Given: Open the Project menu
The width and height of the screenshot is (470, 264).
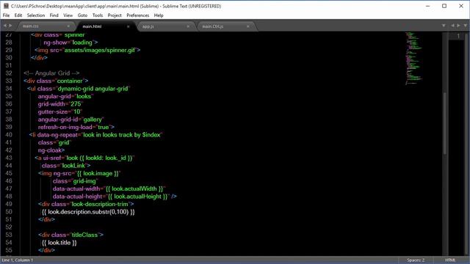Looking at the screenshot, I should point(115,15).
